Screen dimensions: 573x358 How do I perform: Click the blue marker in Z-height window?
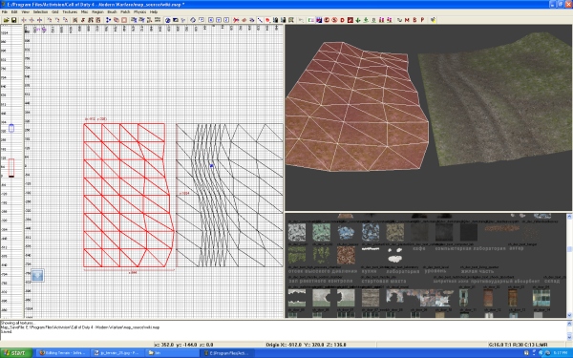(11, 128)
